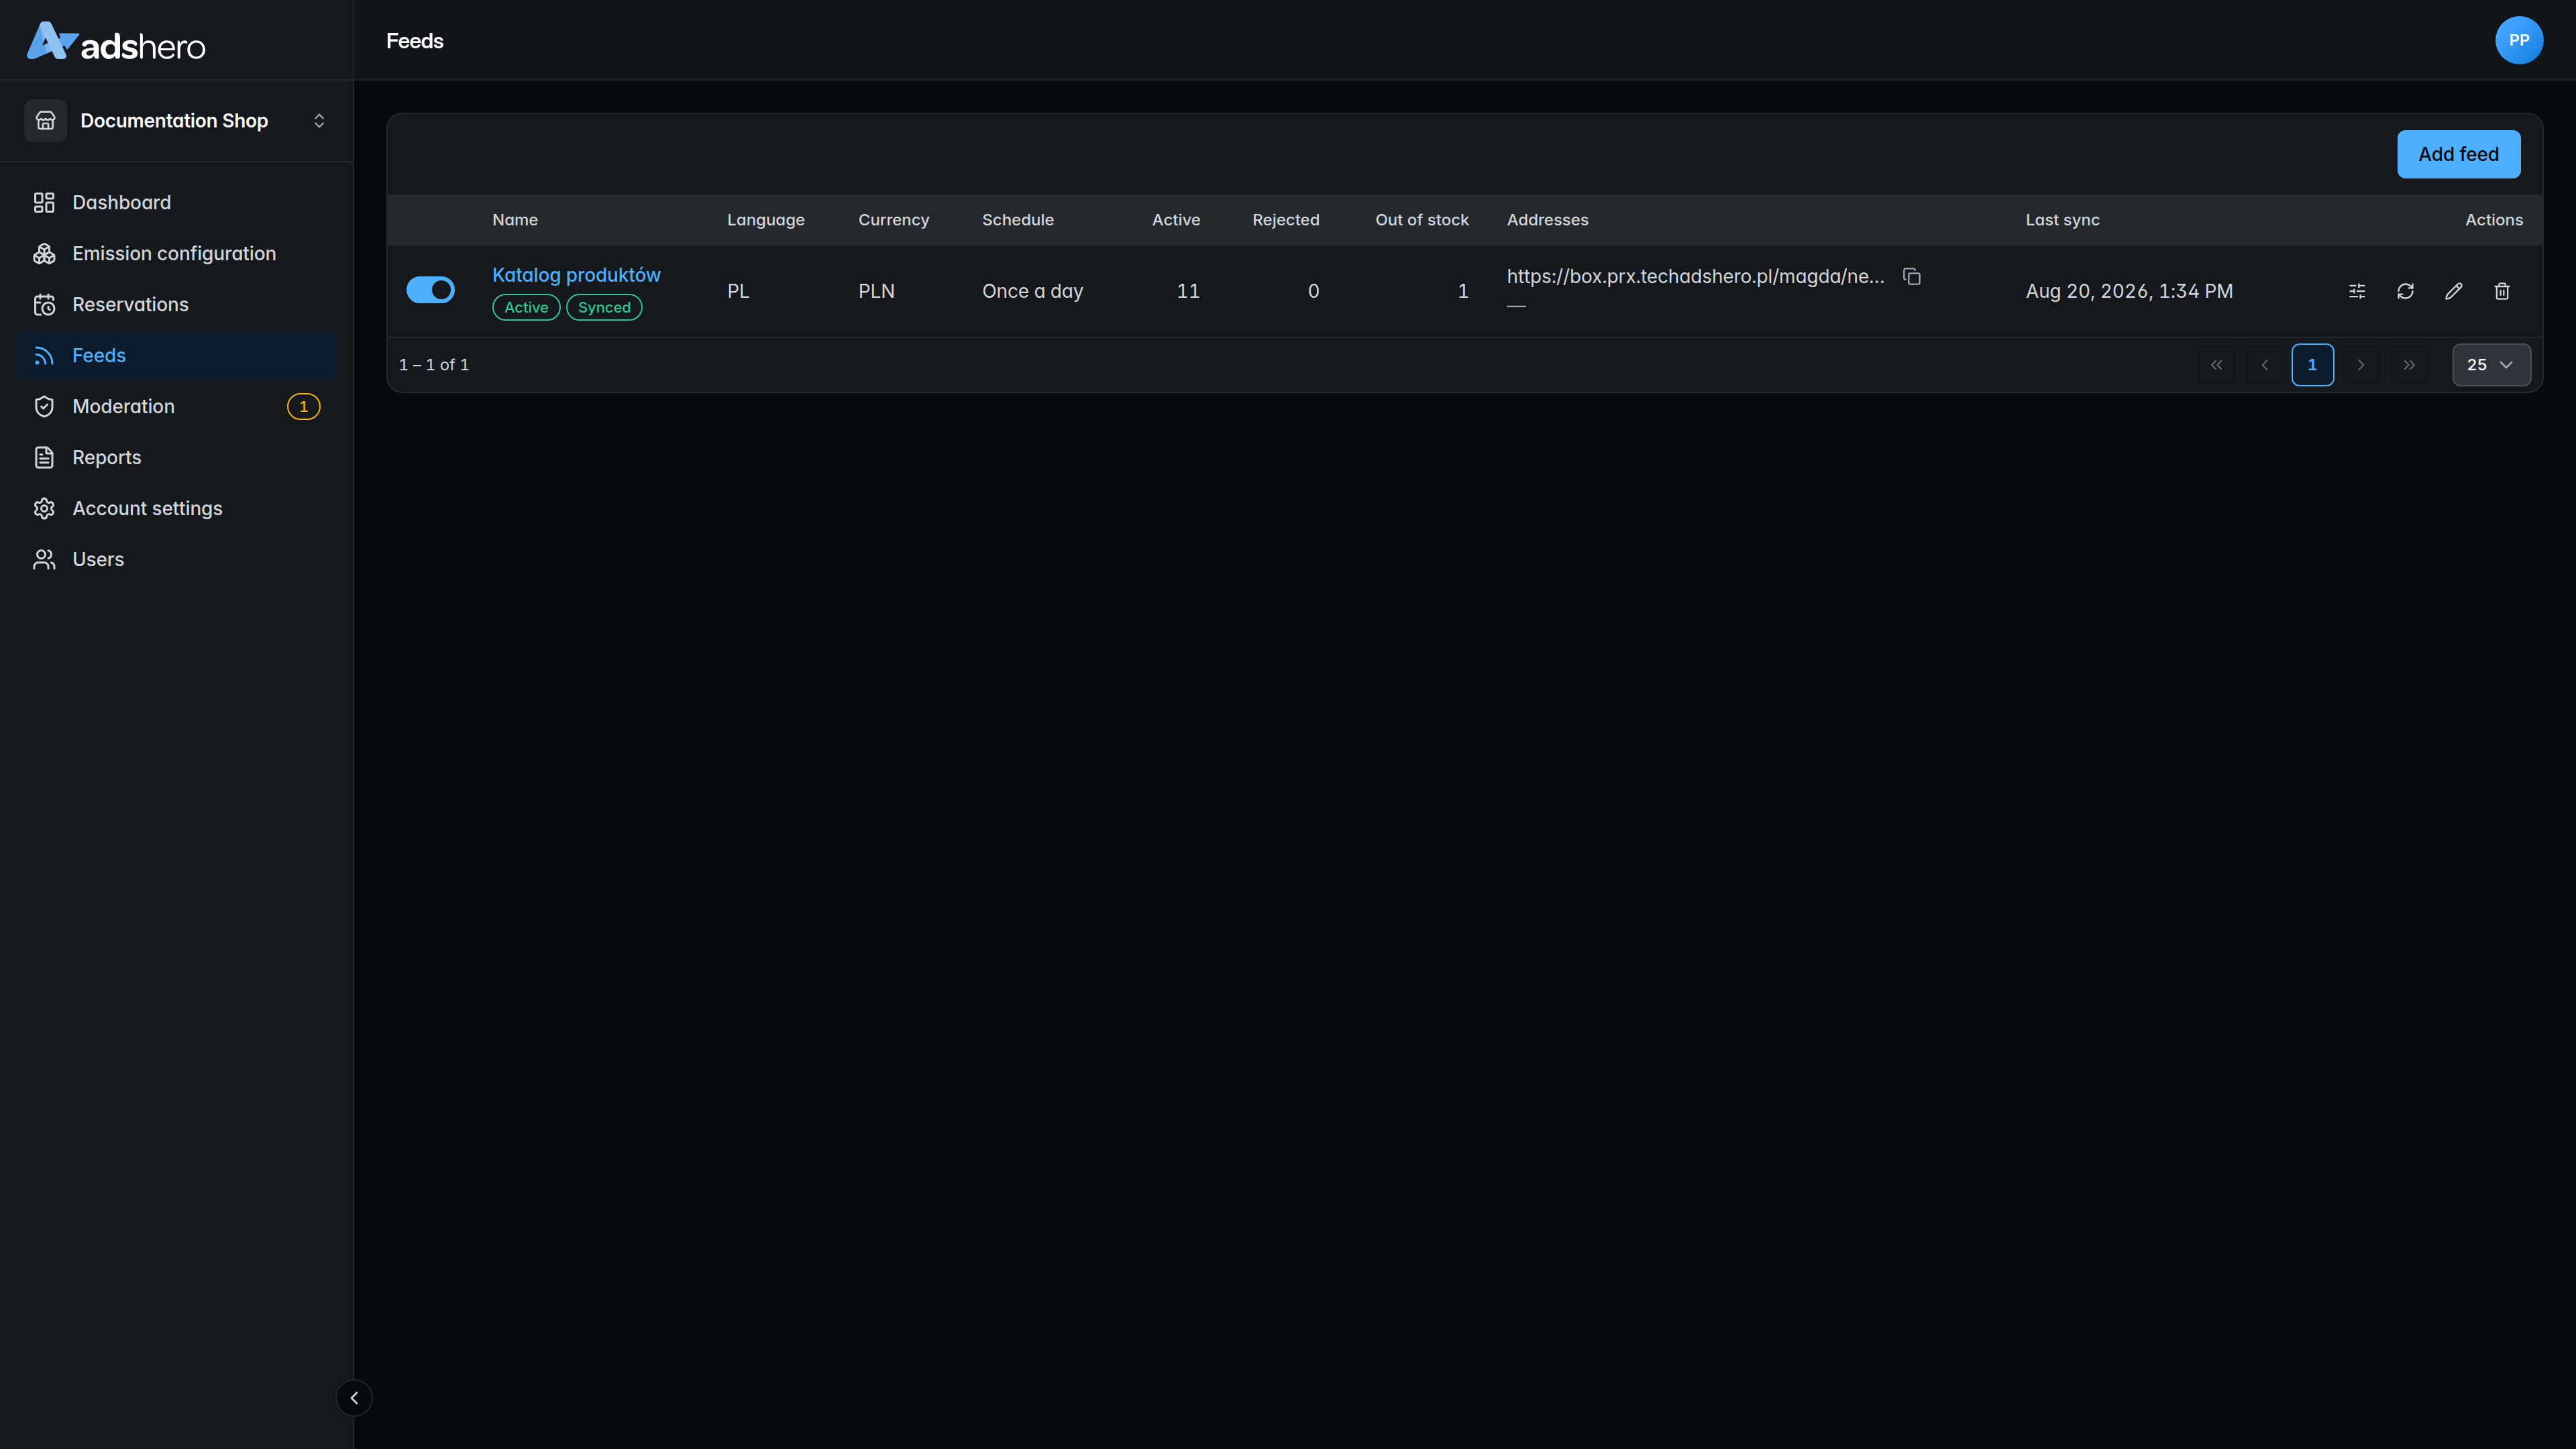
Task: Click the Add feed button
Action: [x=2458, y=154]
